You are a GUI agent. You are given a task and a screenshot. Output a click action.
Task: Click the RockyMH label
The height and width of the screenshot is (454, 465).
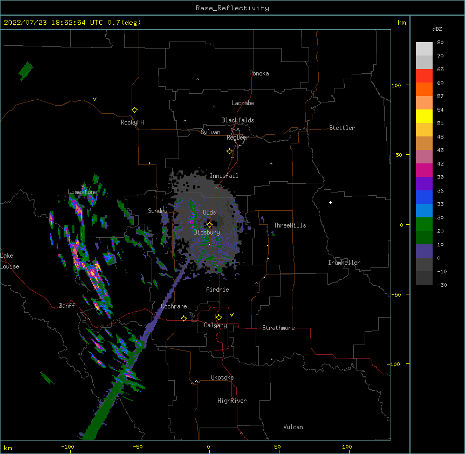pos(132,122)
